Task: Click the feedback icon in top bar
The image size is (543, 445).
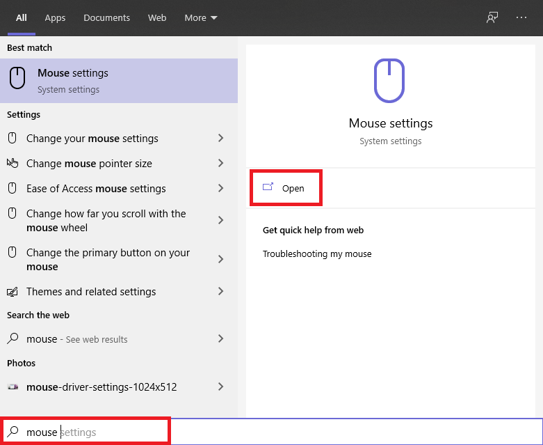Action: 492,18
